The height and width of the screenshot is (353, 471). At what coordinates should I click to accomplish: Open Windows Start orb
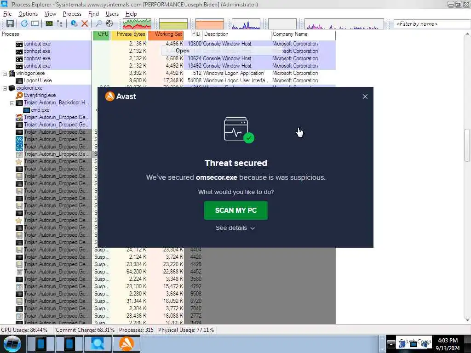[x=12, y=344]
